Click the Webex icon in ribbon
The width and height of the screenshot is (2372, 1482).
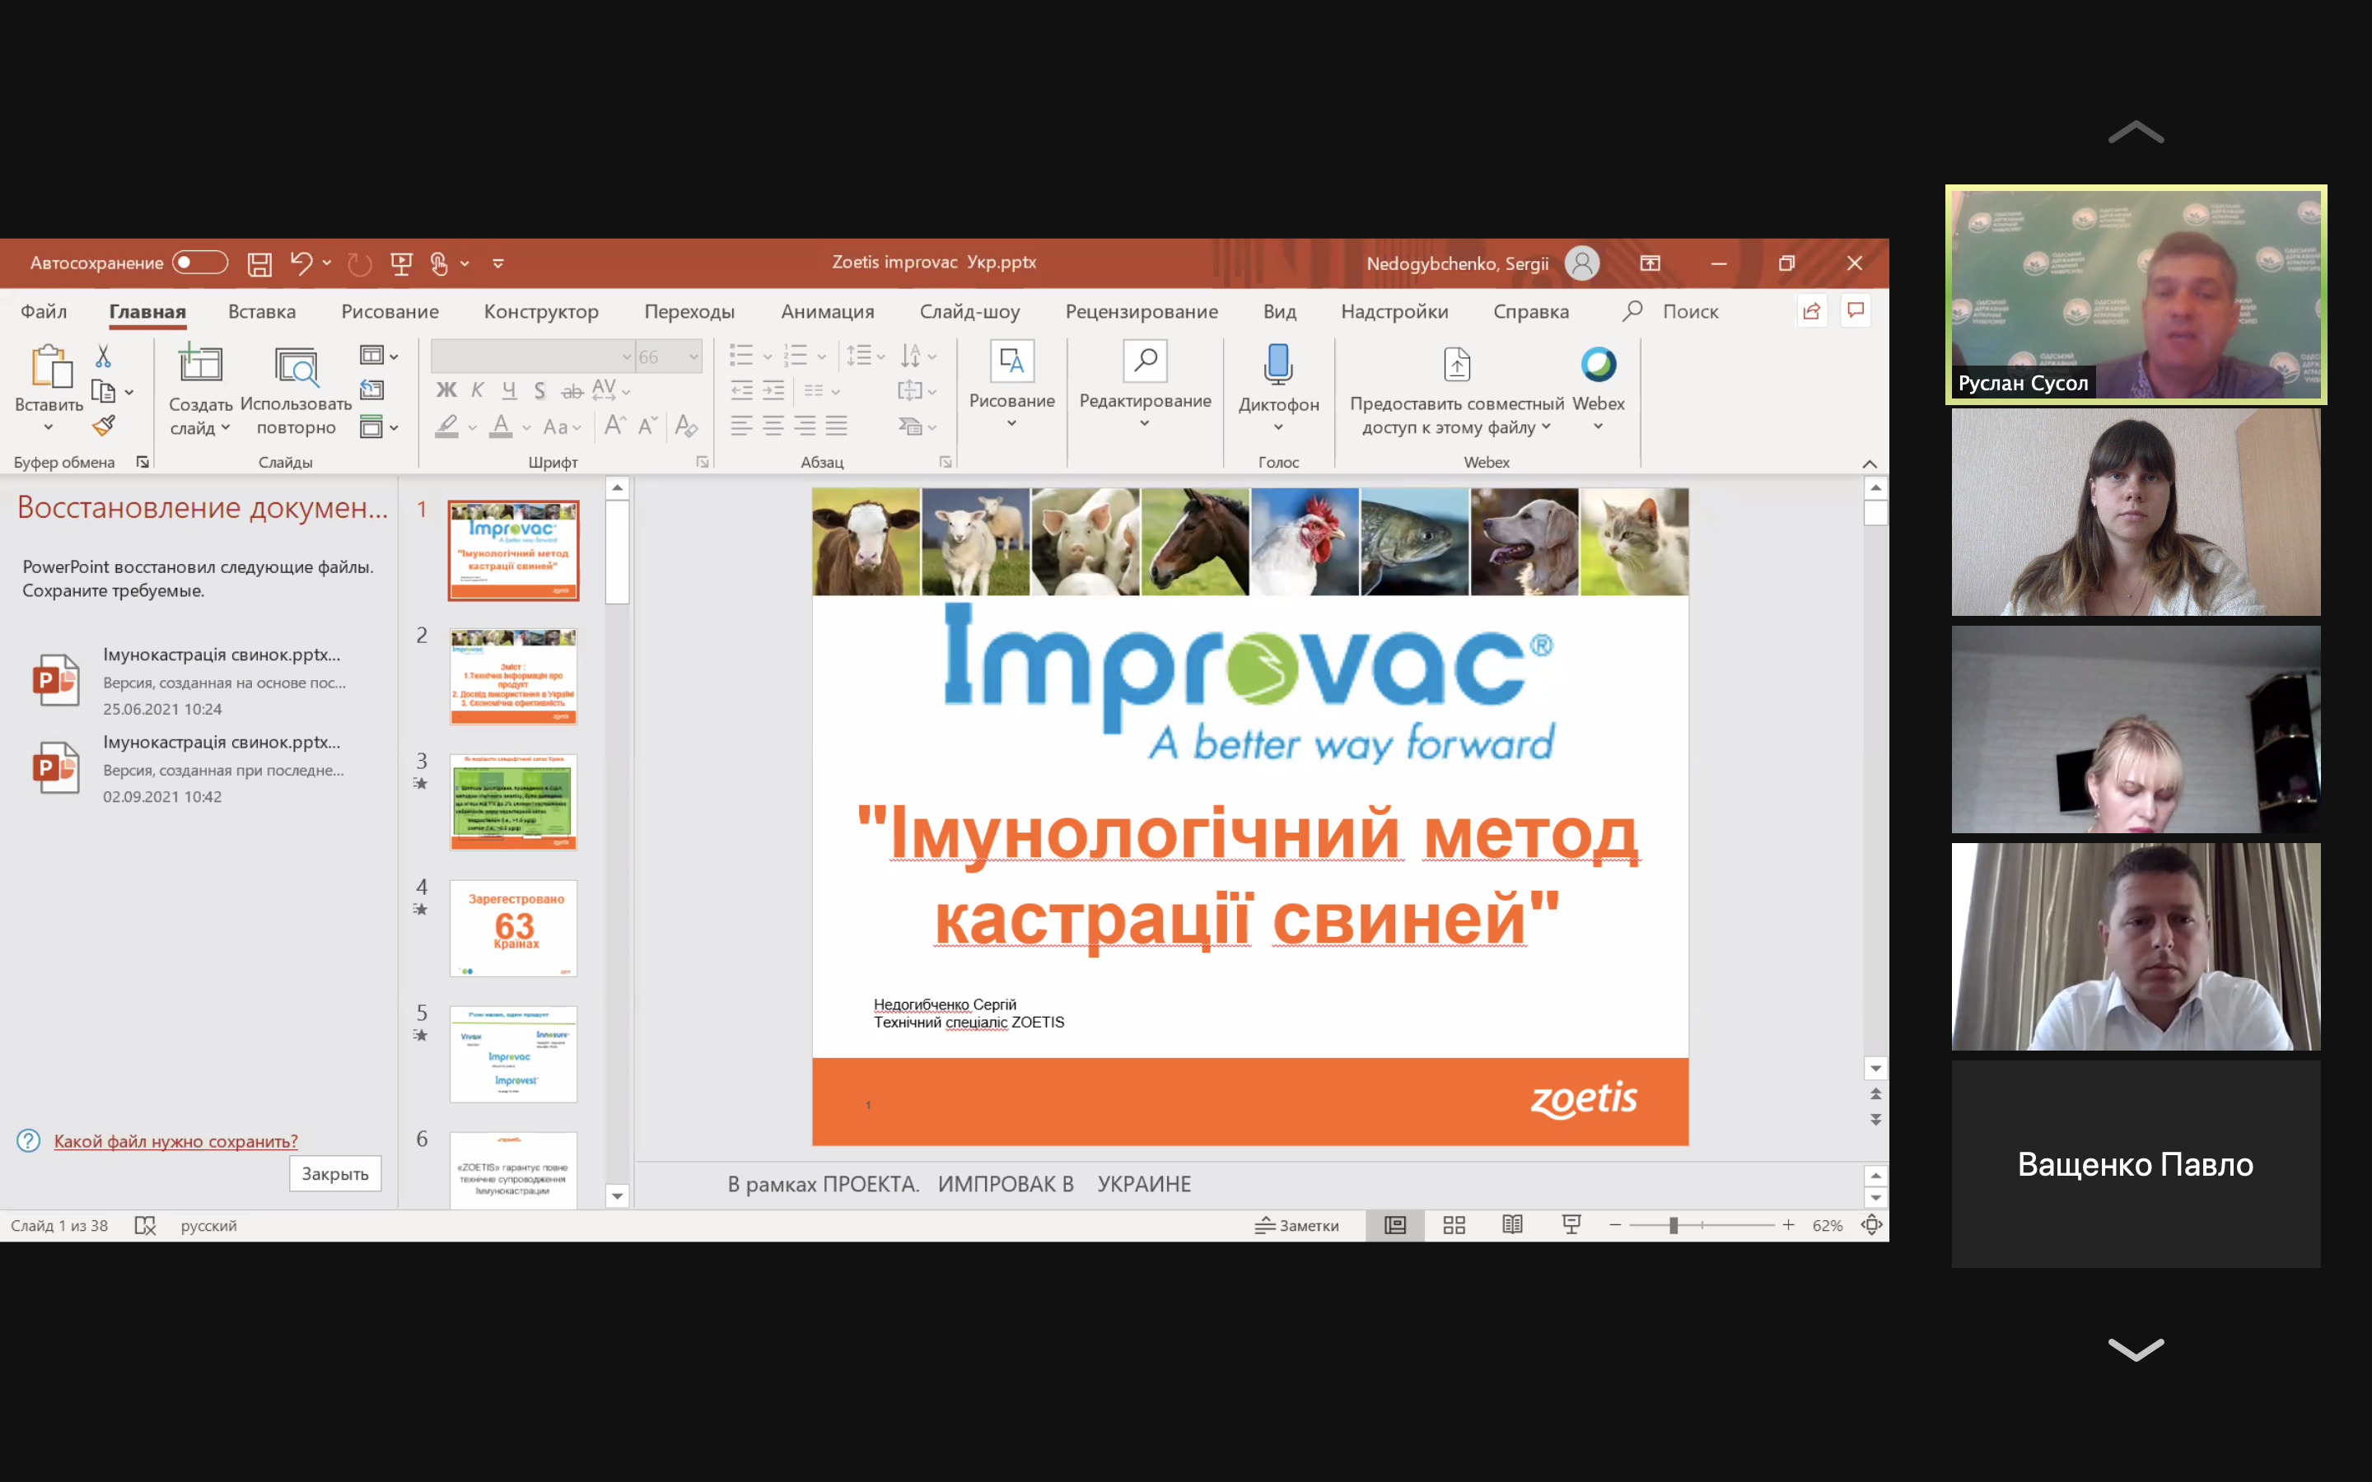(1598, 365)
